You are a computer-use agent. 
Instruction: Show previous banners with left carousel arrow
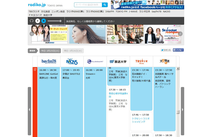pos(32,34)
